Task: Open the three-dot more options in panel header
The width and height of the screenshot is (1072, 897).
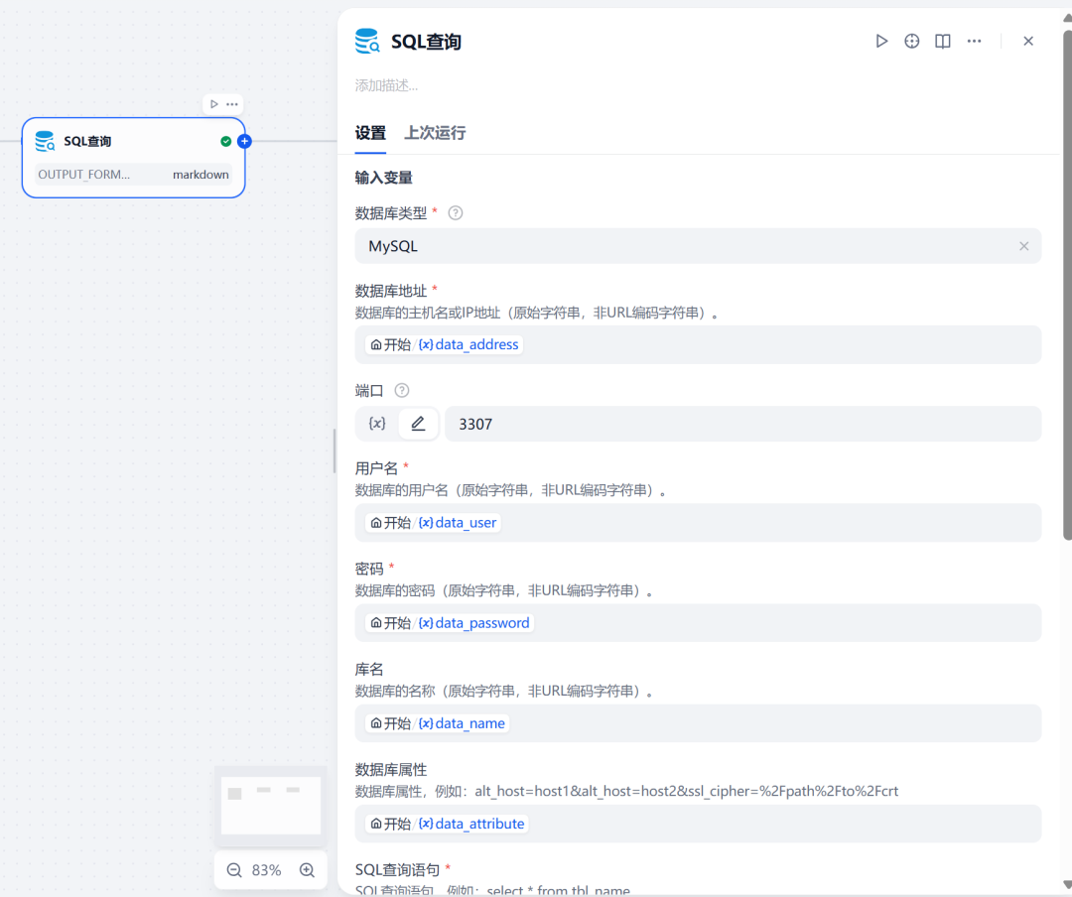Action: [x=974, y=41]
